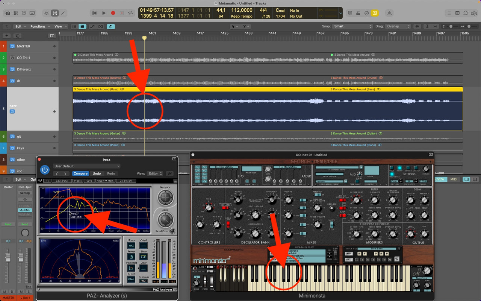Open the media Browsers panel
Viewport: 481px width, 301px height.
click(x=473, y=13)
